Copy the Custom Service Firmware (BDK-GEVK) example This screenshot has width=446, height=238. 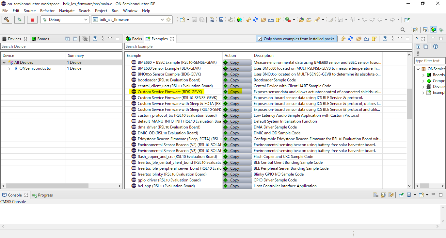(x=234, y=92)
